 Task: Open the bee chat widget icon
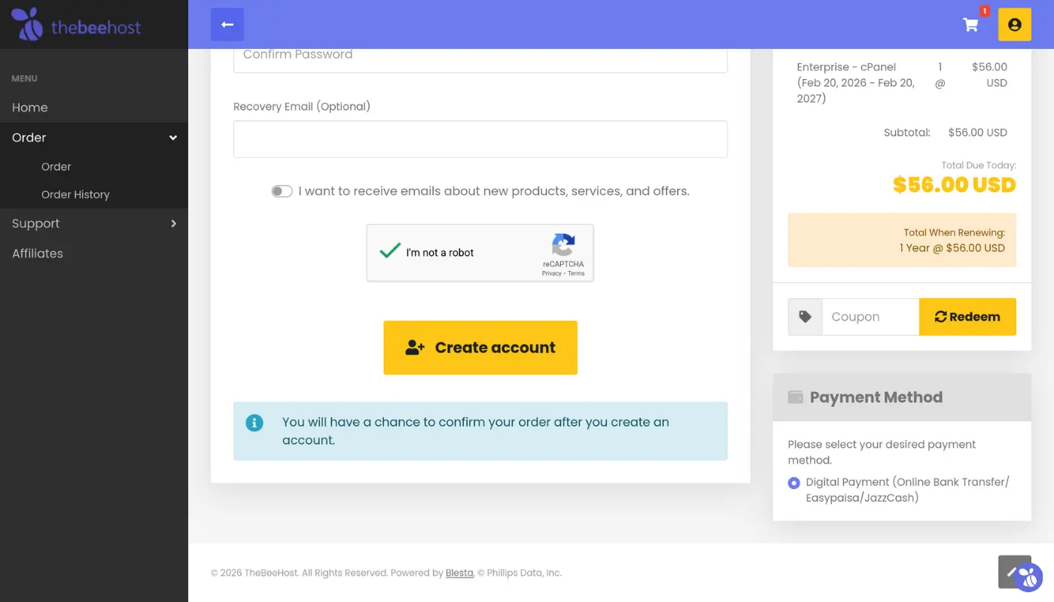(1028, 577)
